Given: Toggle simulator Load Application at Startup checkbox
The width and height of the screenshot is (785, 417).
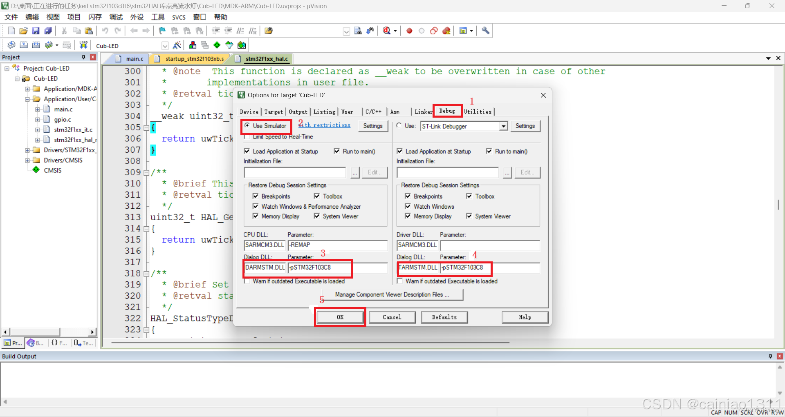Looking at the screenshot, I should point(247,151).
